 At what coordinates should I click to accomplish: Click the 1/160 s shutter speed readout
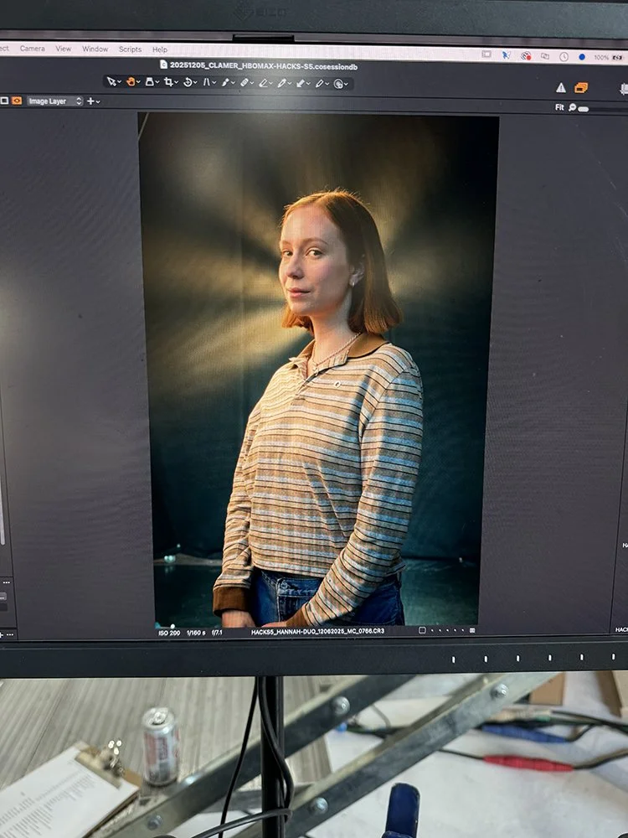pos(196,633)
